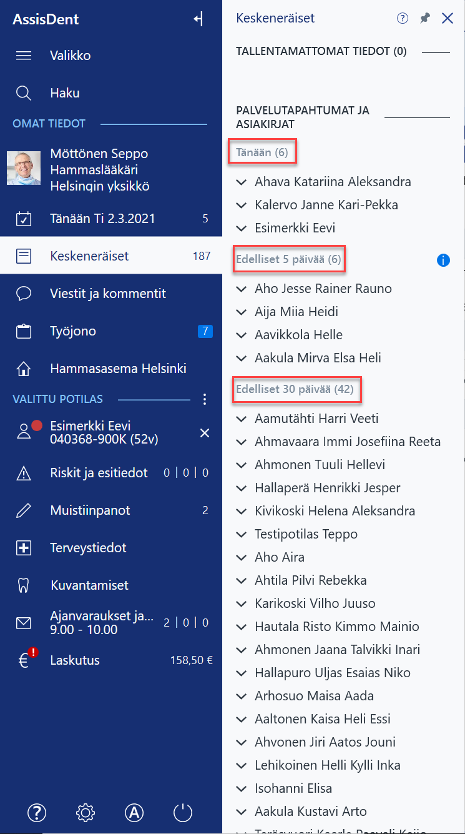
Task: Click the tooth icon for Kuvantamiset
Action: click(24, 585)
